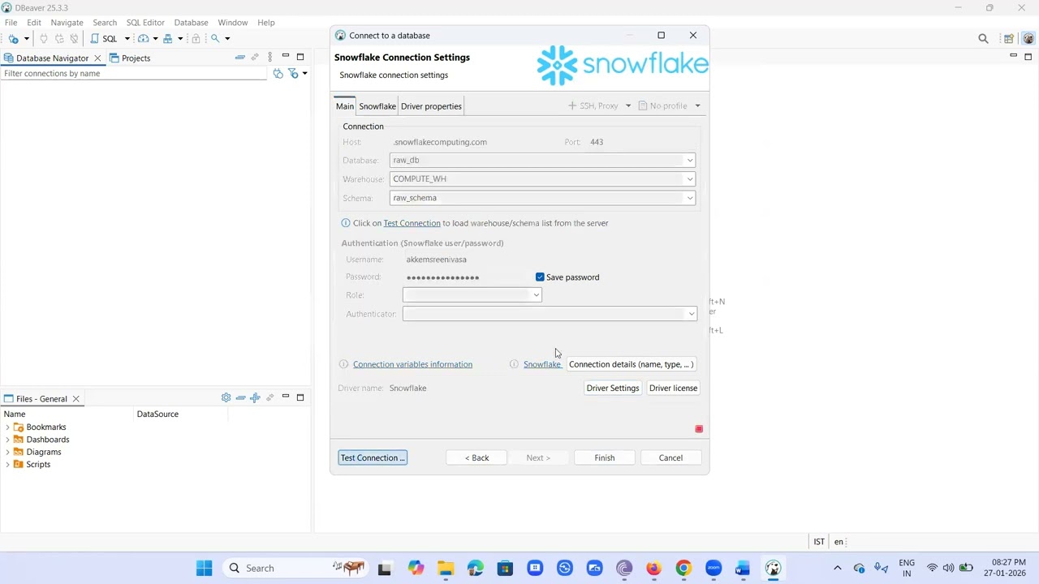Screen dimensions: 1039x584
Task: Click the Test Connection button
Action: (373, 457)
